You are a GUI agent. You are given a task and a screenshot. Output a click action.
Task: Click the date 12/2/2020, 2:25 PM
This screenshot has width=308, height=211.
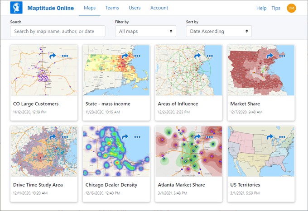point(174,112)
